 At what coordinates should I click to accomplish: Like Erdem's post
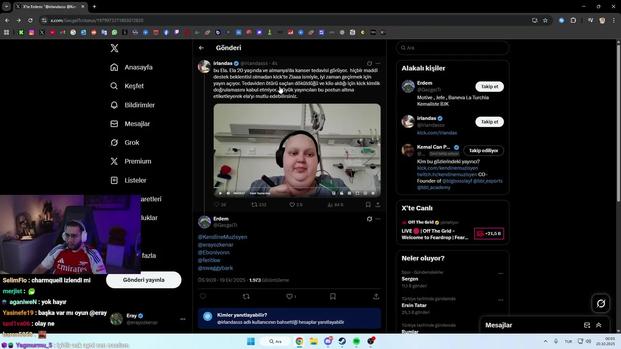point(291,296)
